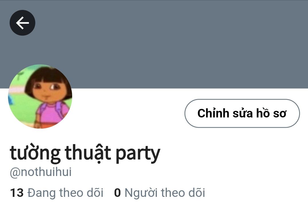308x210 pixels.
Task: Click the white arrow inside the back circle
Action: [23, 23]
